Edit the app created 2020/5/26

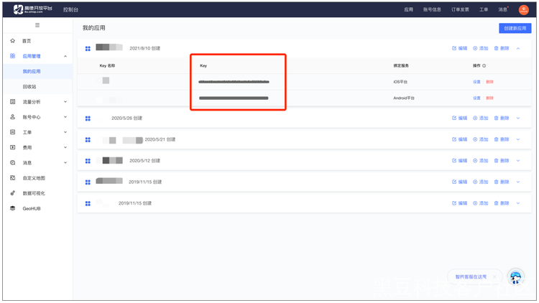point(460,118)
